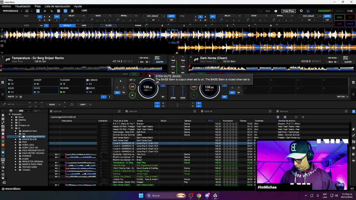Open the sampler grid panel icon
356x200 pixels.
pyautogui.click(x=59, y=11)
